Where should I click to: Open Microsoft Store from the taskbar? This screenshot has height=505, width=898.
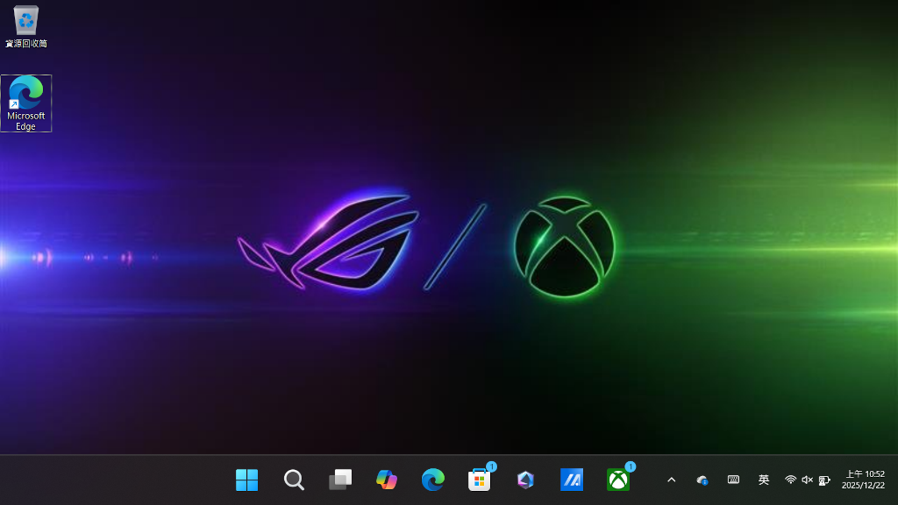point(480,480)
